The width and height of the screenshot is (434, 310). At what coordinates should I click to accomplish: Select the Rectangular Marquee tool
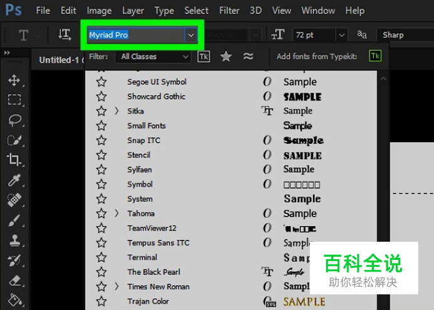[14, 100]
